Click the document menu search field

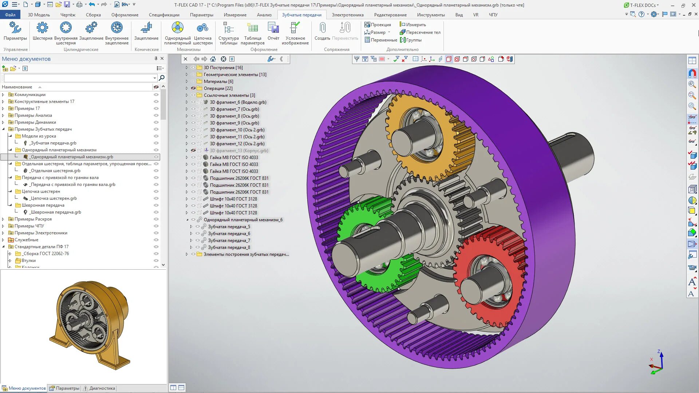pyautogui.click(x=78, y=78)
